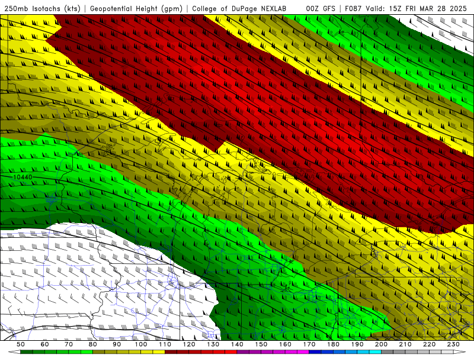Select the bright yellow swatch left of the 110 label

(x=159, y=352)
